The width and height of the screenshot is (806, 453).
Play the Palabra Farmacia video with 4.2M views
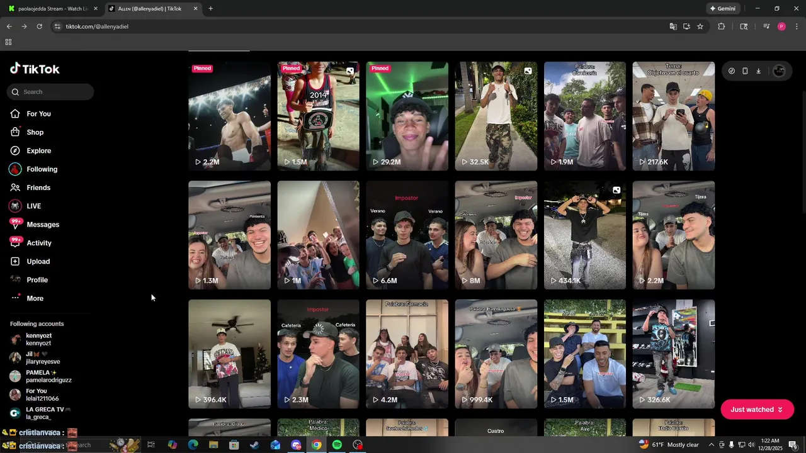click(407, 354)
